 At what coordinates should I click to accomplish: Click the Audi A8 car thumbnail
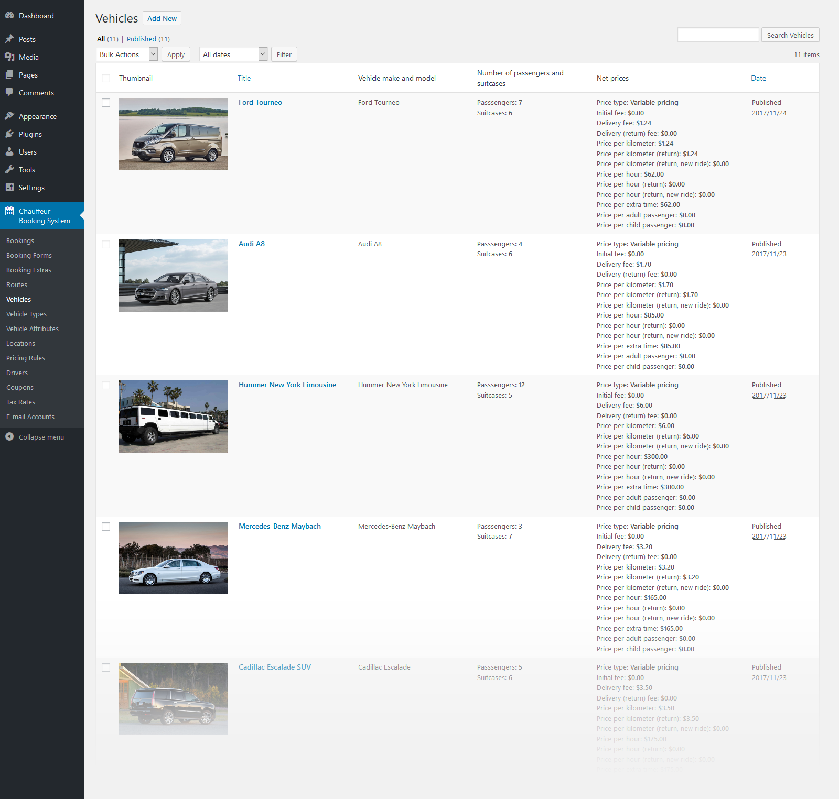point(174,276)
